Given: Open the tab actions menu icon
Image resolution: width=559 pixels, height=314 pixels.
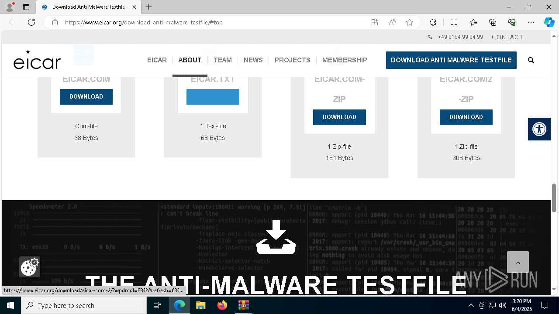Looking at the screenshot, I should click(26, 7).
